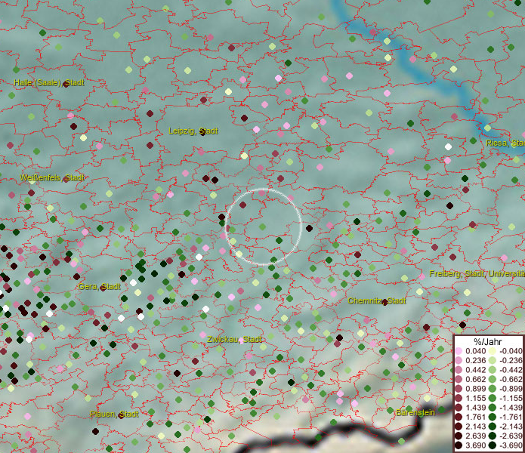Pick the -2.143 legend swatch

pyautogui.click(x=493, y=427)
